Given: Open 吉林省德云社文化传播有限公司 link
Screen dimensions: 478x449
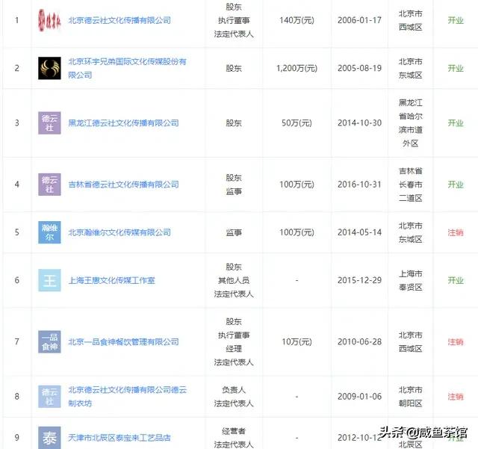Looking at the screenshot, I should point(123,185).
